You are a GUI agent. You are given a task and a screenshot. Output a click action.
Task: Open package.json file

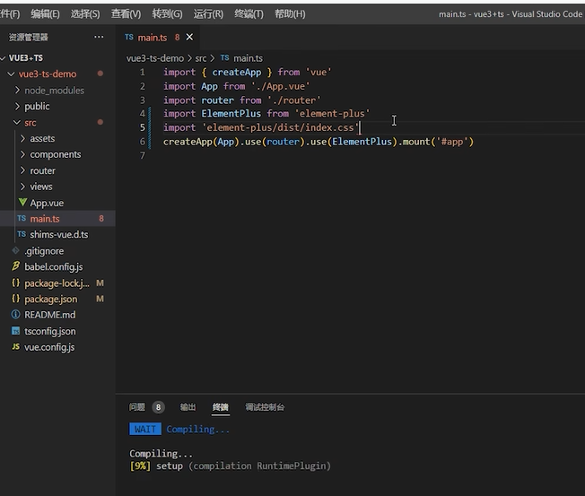pos(51,299)
